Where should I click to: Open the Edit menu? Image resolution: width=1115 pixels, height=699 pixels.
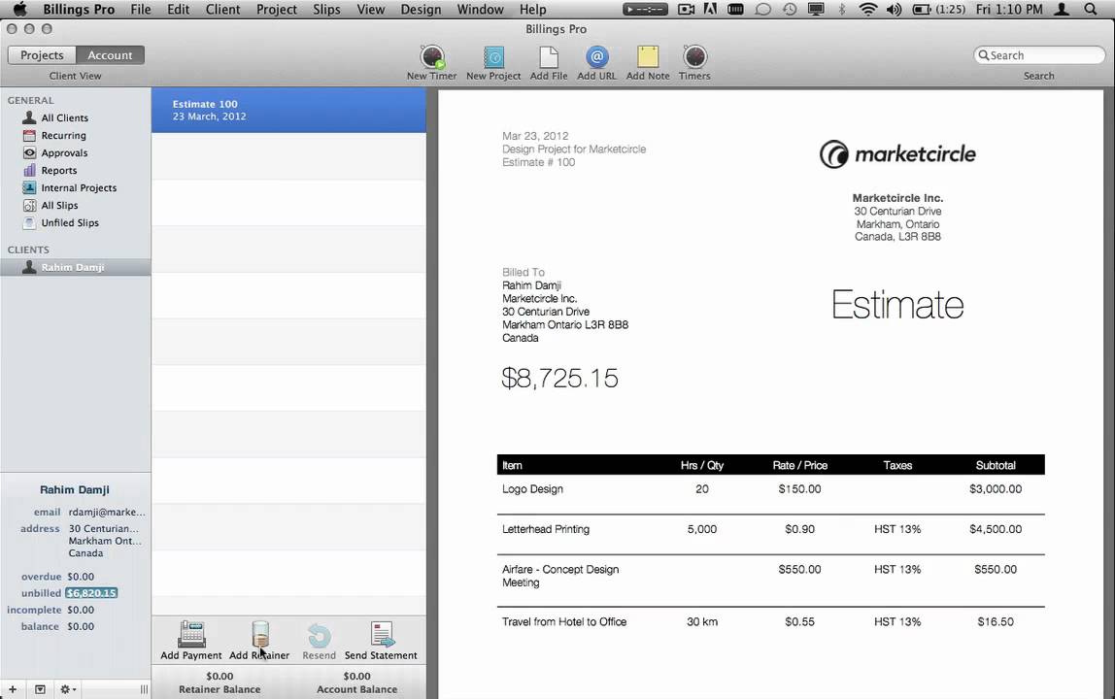point(178,10)
